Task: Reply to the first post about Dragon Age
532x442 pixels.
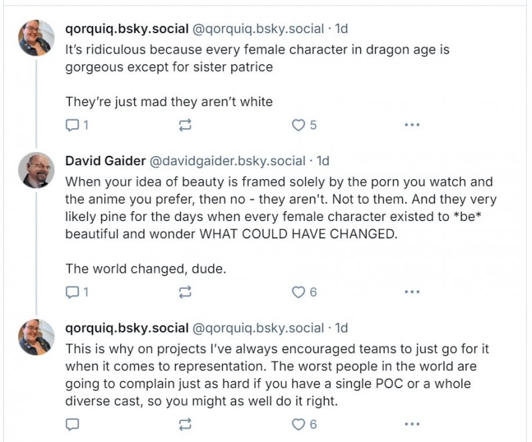Action: (x=72, y=125)
